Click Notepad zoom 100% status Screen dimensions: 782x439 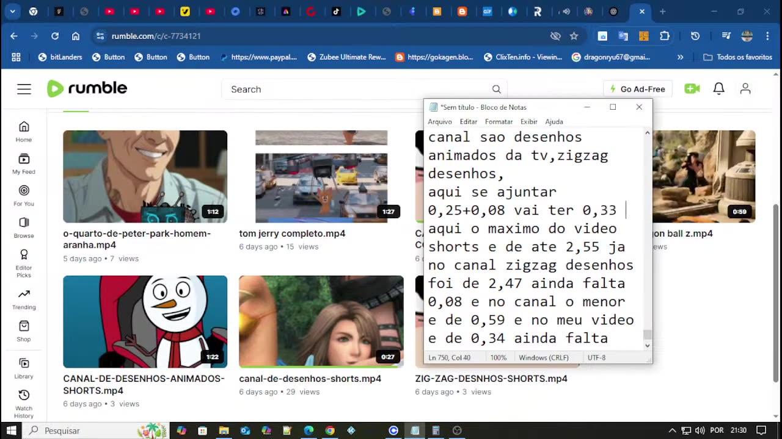tap(499, 358)
